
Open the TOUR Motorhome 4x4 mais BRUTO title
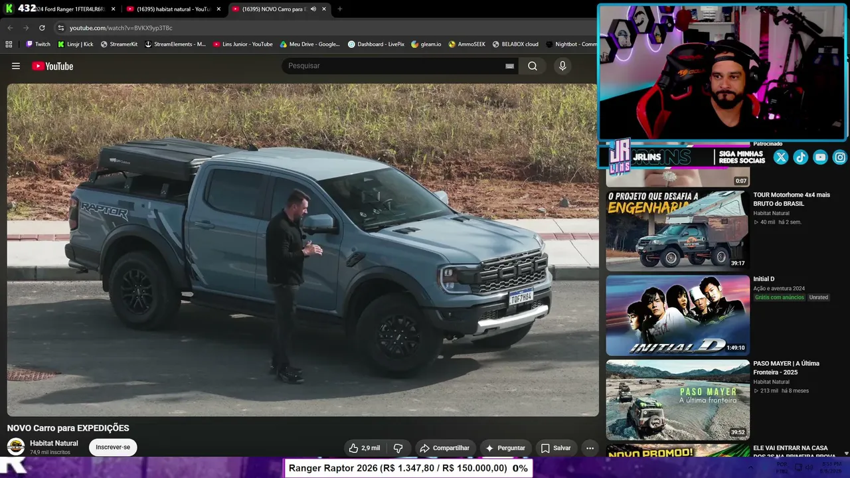pos(792,199)
